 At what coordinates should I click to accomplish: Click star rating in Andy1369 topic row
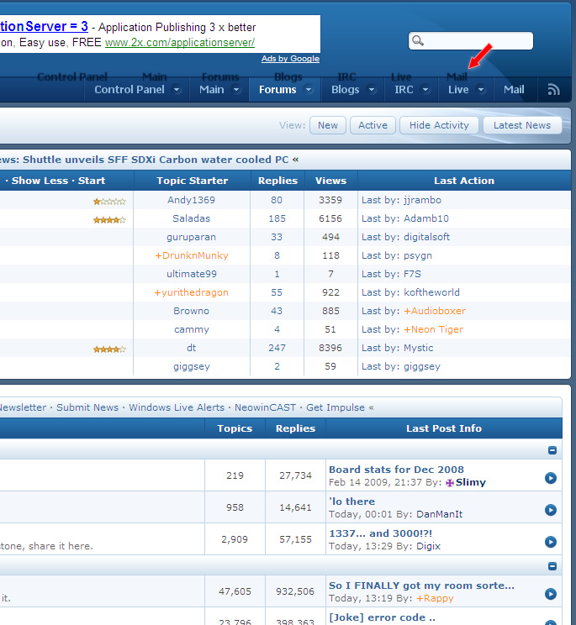(109, 202)
